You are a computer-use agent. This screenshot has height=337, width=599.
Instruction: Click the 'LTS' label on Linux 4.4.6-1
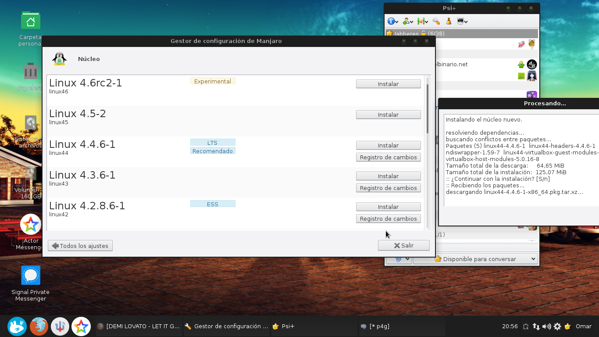click(213, 143)
